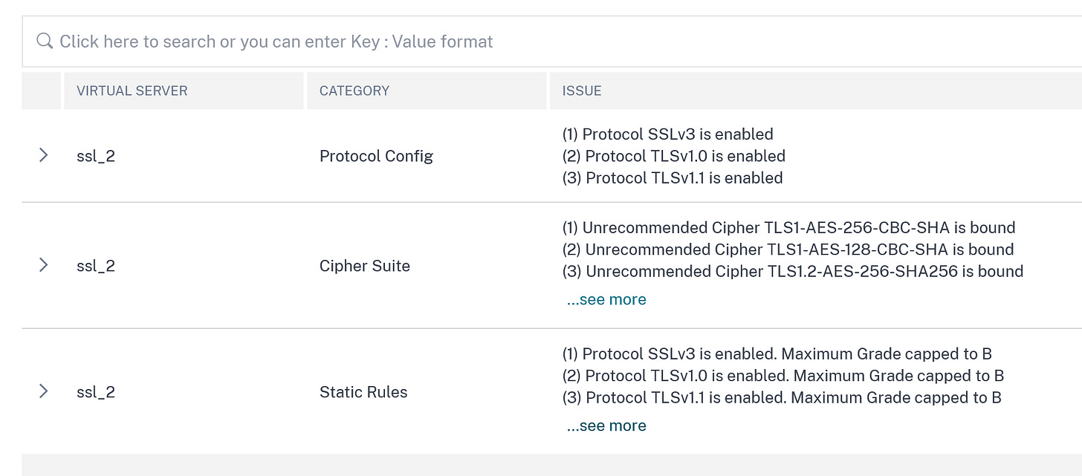
Task: Click the magnifier icon in the search bar
Action: (45, 42)
